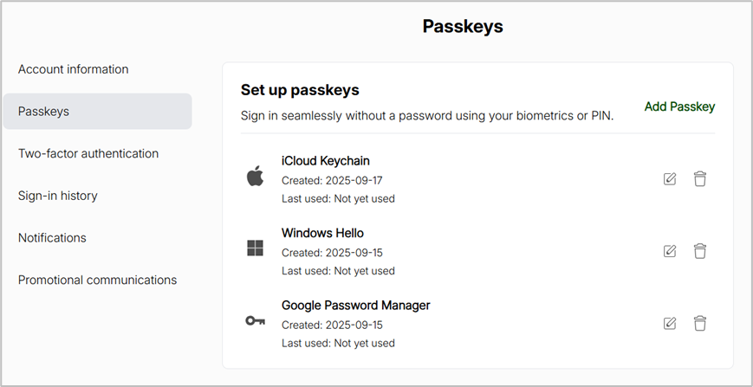Open Promotional communications settings
Screen dimensions: 753x387
(x=97, y=280)
